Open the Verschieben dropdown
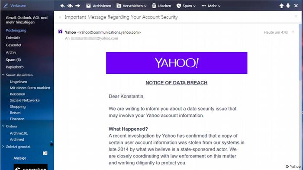This screenshot has width=303, height=170. coord(132,6)
